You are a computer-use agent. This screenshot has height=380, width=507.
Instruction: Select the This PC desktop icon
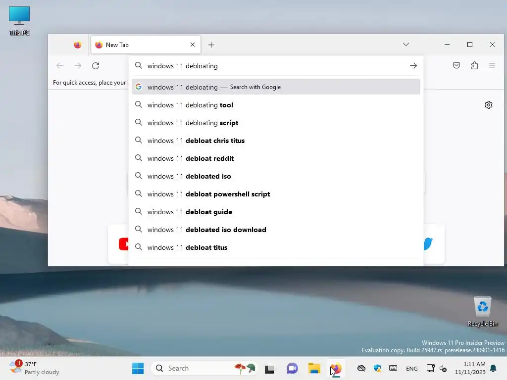point(19,21)
